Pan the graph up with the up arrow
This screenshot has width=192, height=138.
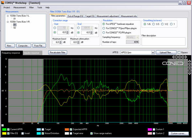pos(189,61)
